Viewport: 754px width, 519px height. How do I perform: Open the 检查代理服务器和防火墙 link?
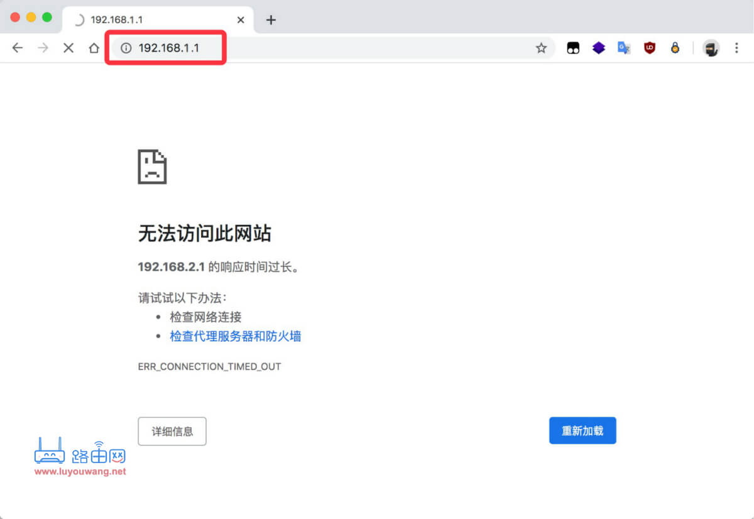tap(235, 336)
